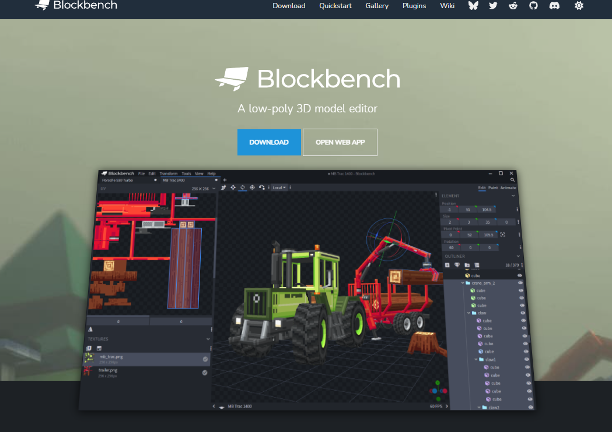Click the Size field showing 35
Image resolution: width=612 pixels, height=432 pixels.
click(488, 222)
